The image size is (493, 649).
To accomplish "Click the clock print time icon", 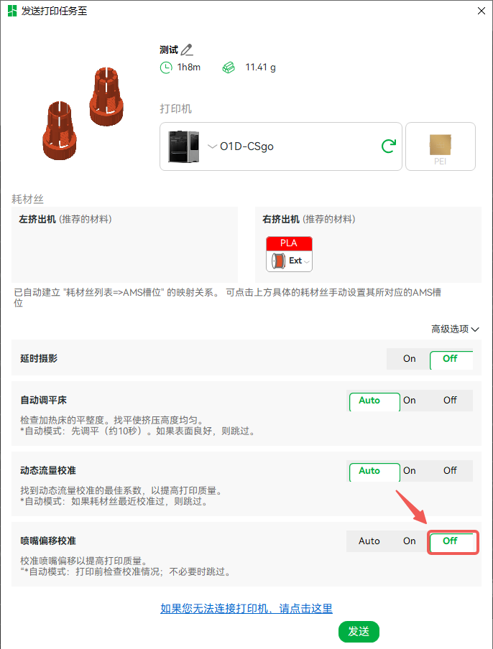I will pyautogui.click(x=166, y=67).
